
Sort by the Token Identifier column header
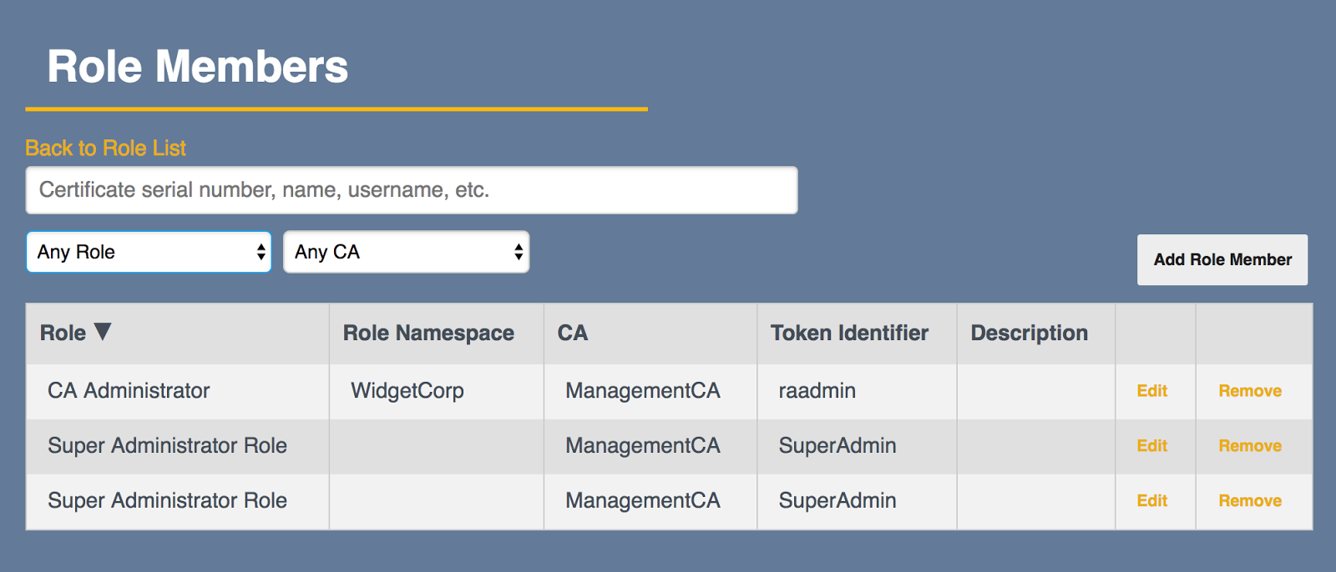tap(849, 334)
